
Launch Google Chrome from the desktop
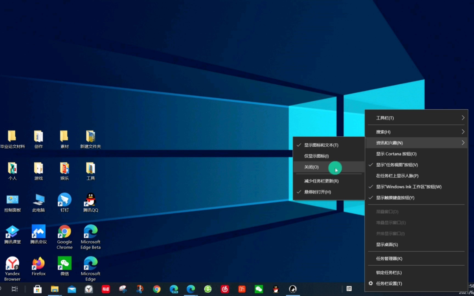pyautogui.click(x=64, y=232)
